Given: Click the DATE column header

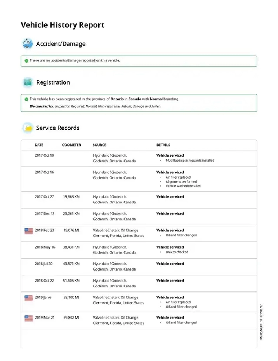Looking at the screenshot, I should [39, 145].
